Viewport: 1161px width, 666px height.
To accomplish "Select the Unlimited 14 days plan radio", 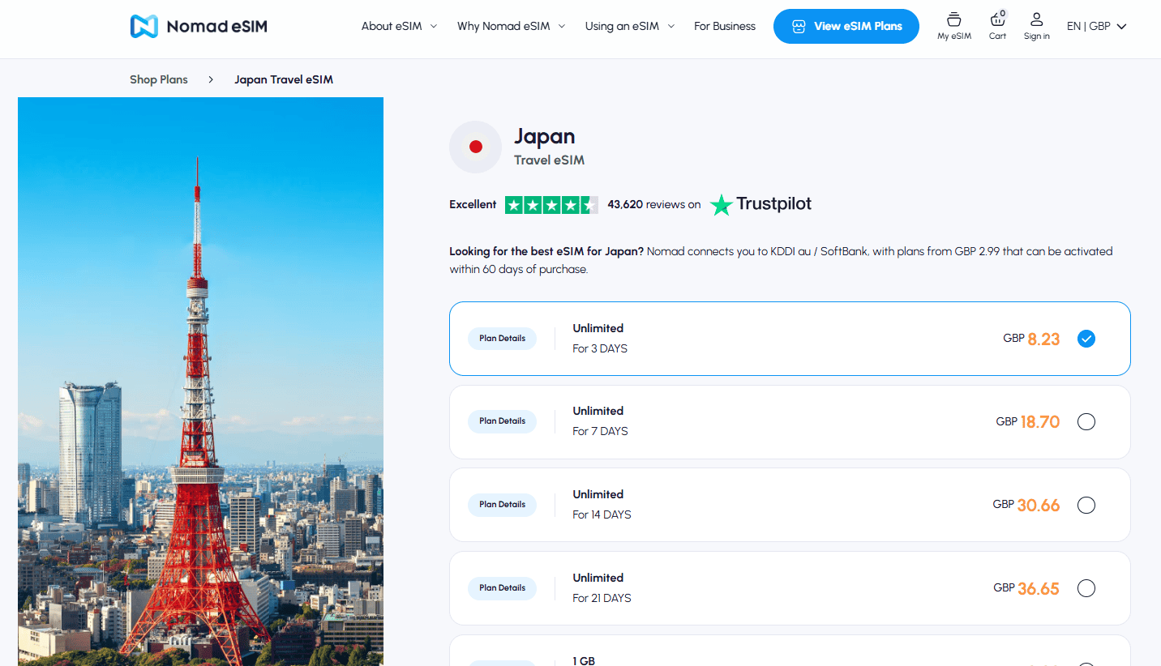I will click(x=1086, y=505).
